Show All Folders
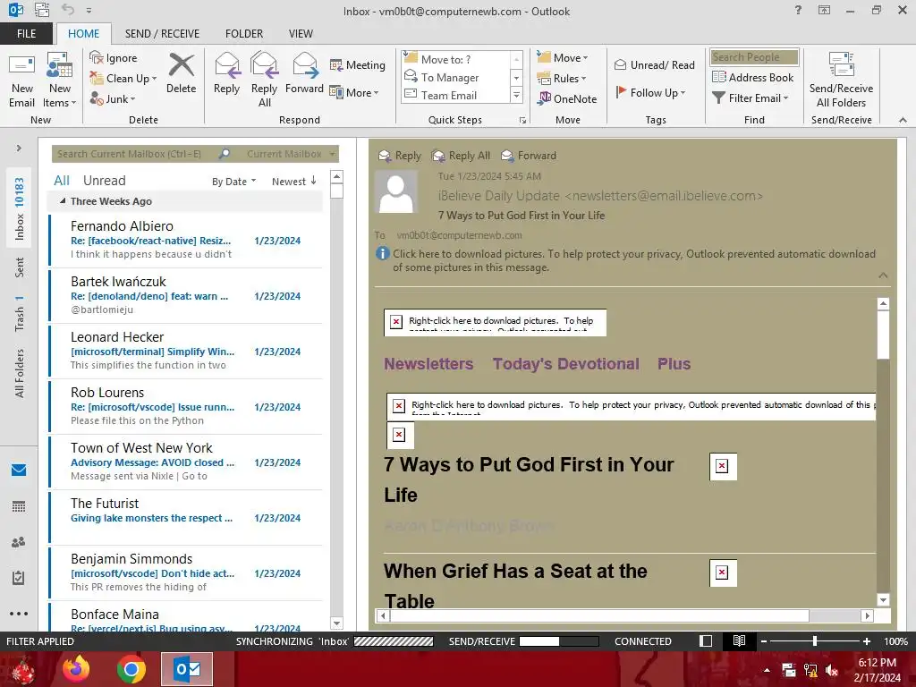 point(19,373)
